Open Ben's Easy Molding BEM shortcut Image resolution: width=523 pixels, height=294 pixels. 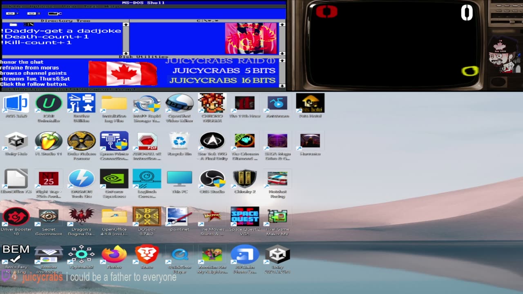pyautogui.click(x=16, y=259)
